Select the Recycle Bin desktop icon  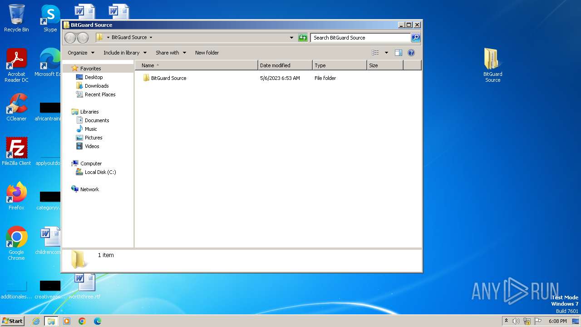point(16,18)
